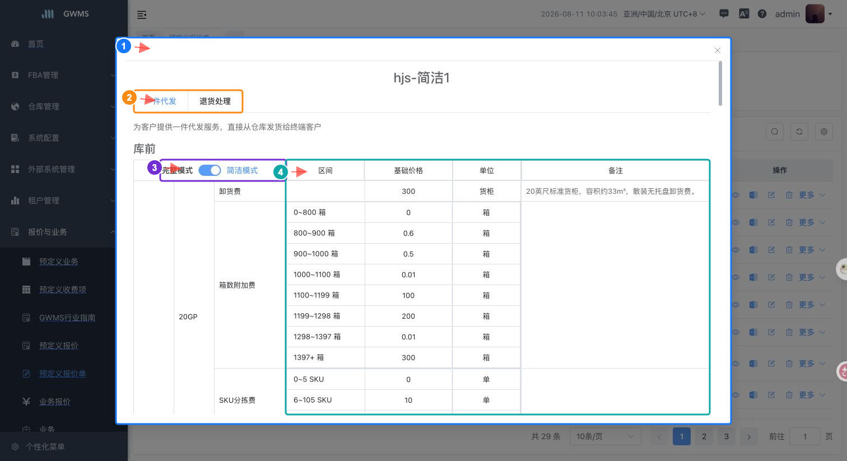Click the 800~900 箱 range cell
This screenshot has width=847, height=461.
click(325, 233)
